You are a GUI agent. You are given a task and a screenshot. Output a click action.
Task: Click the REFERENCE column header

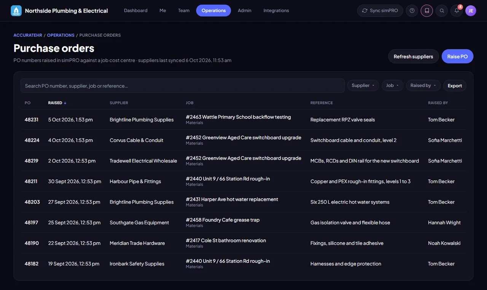pyautogui.click(x=321, y=103)
